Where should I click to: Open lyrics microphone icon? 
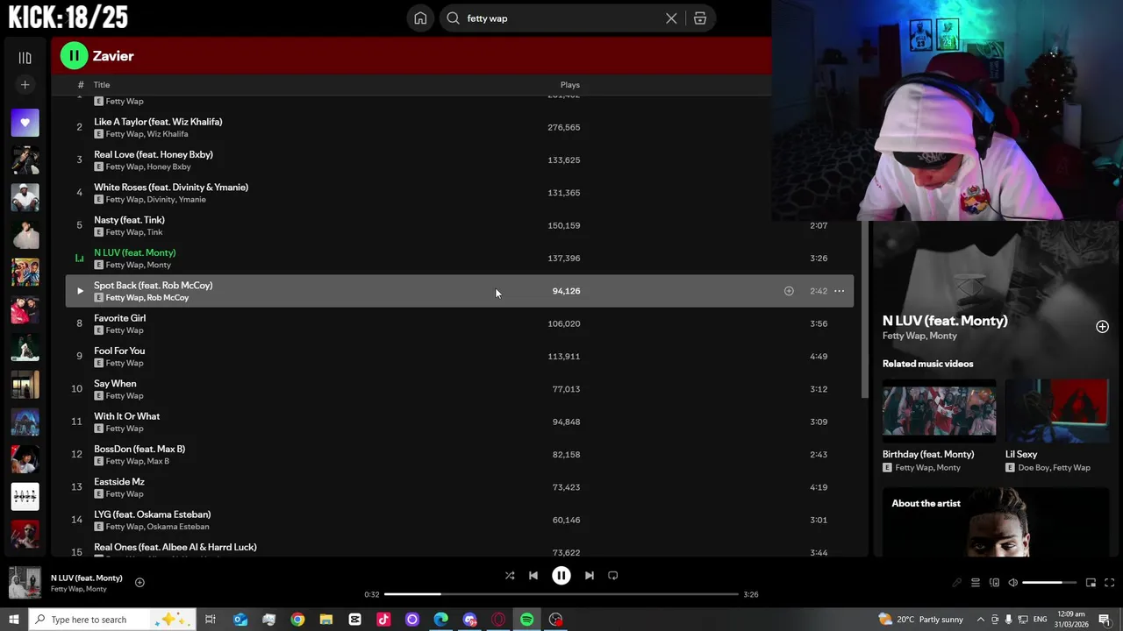coord(956,583)
